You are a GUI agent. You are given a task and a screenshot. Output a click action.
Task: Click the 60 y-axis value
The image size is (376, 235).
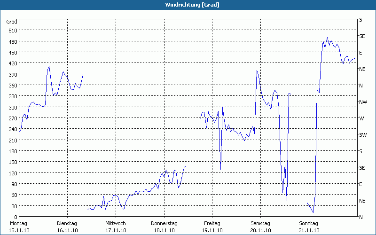point(15,195)
